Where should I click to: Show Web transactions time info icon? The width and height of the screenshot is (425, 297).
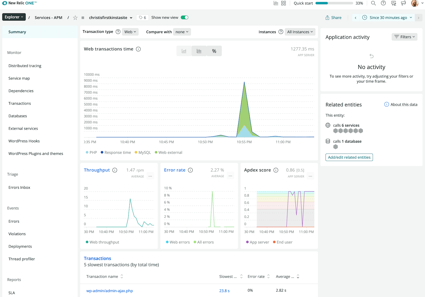click(138, 49)
